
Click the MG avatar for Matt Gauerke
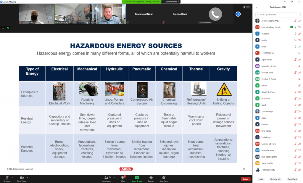tap(257, 150)
